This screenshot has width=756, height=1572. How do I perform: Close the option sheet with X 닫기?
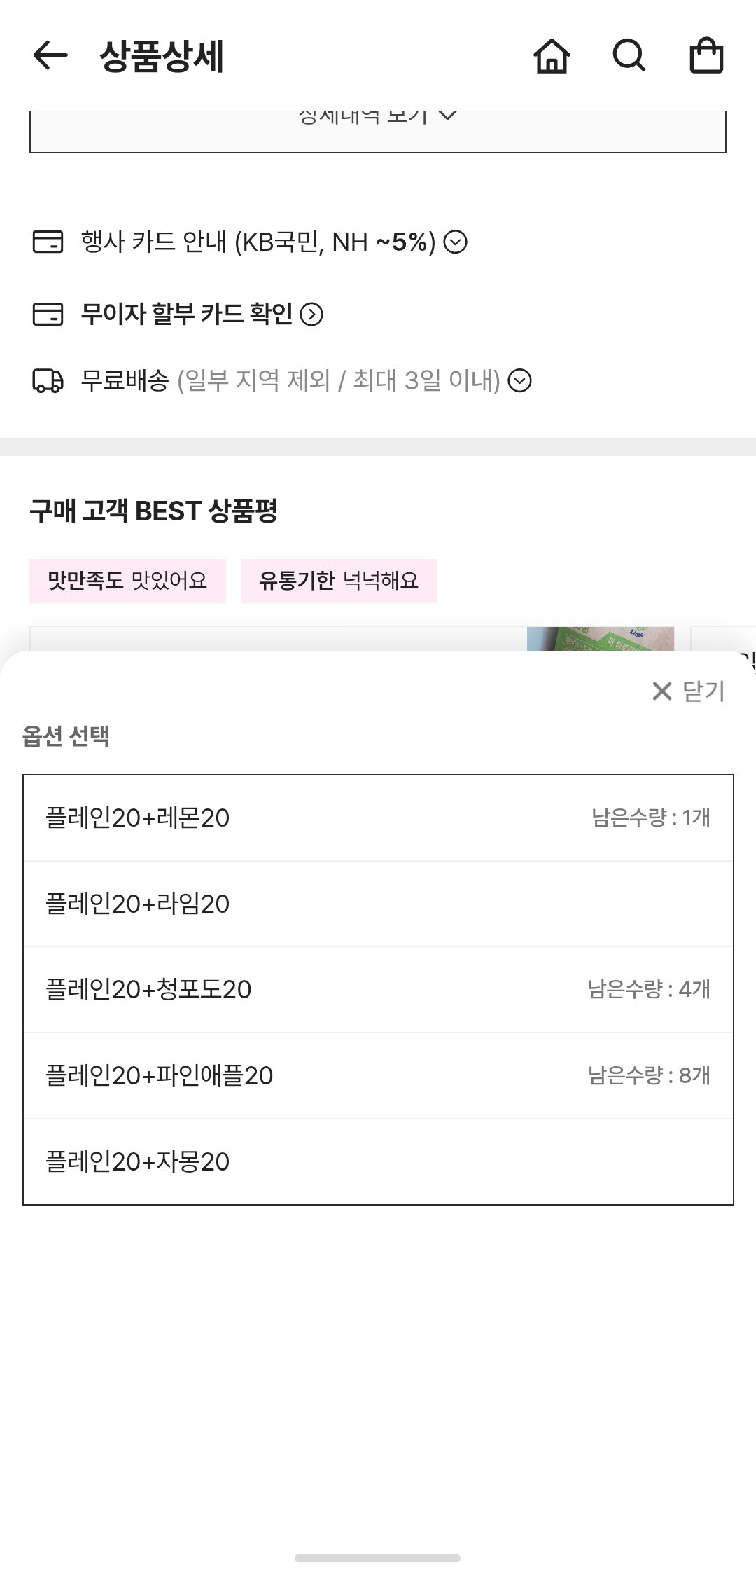[x=688, y=691]
